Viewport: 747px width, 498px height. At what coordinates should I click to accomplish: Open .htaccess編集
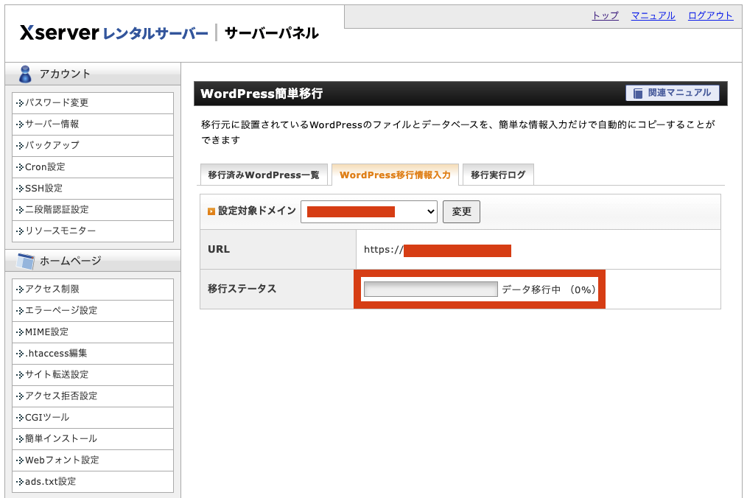[x=93, y=354]
